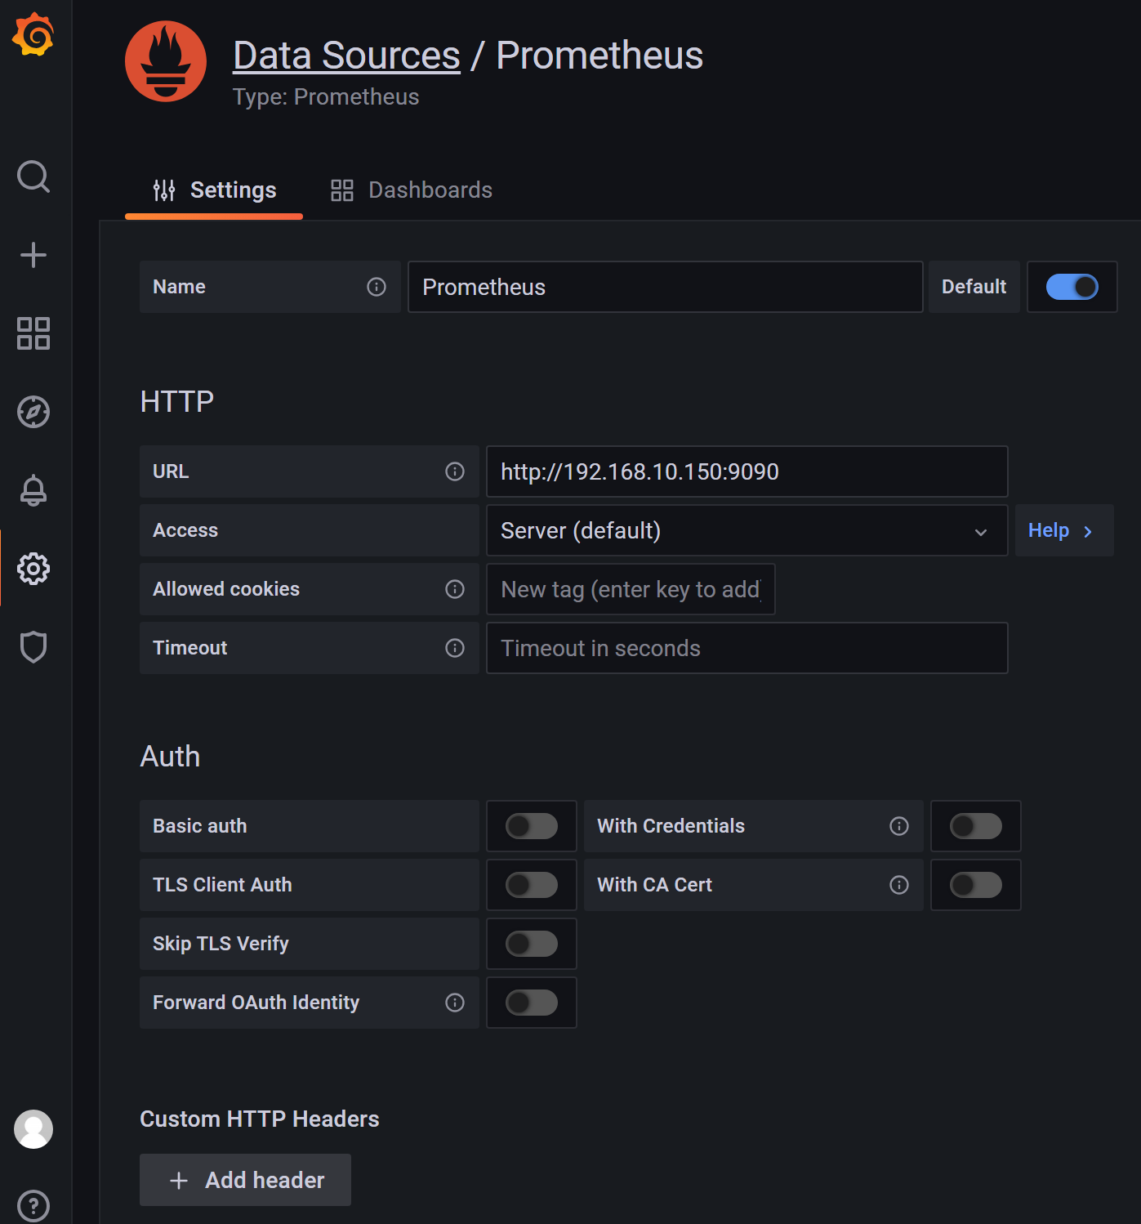Open the Server Admin shield icon
This screenshot has height=1224, width=1141.
(x=33, y=647)
